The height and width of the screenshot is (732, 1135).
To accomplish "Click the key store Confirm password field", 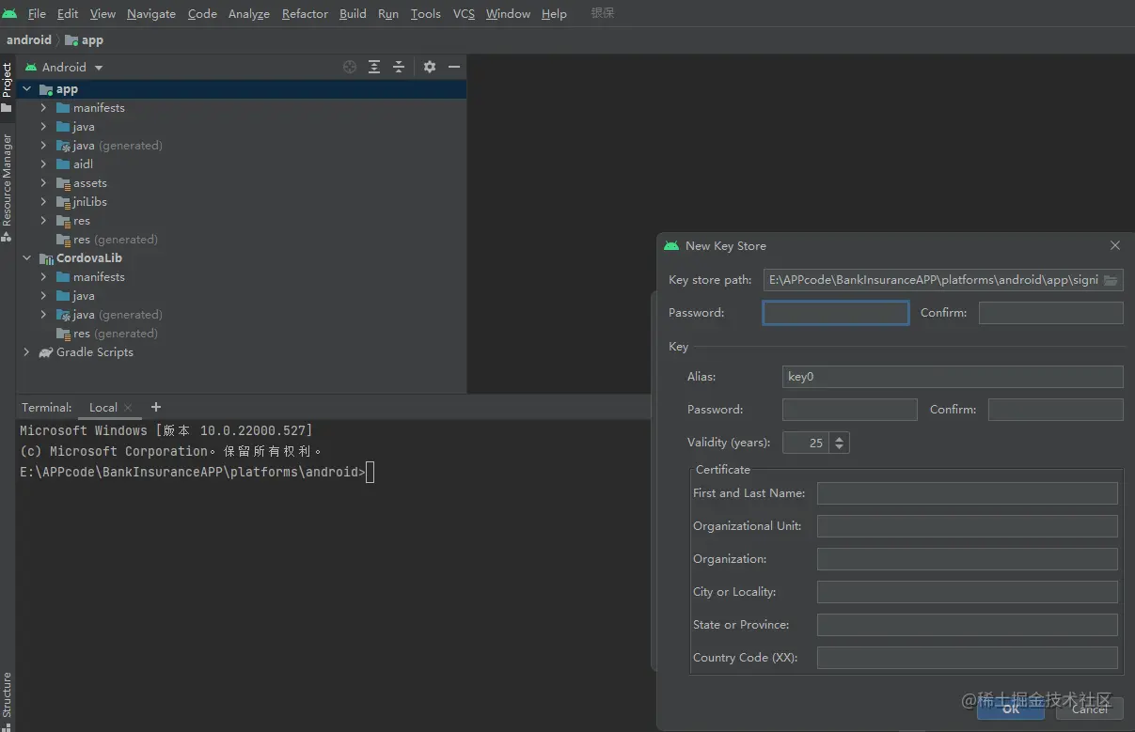I will (1051, 313).
